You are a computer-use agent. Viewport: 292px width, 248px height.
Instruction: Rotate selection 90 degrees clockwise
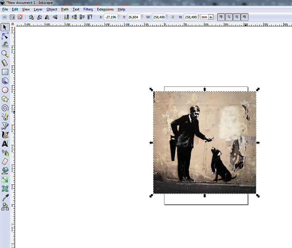pos(39,17)
